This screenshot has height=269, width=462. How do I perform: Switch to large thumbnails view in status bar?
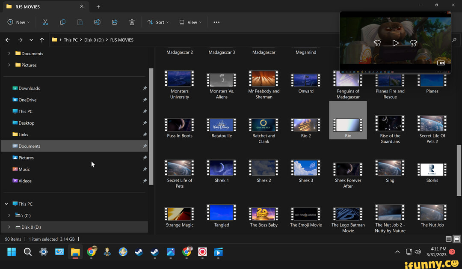tap(457, 239)
